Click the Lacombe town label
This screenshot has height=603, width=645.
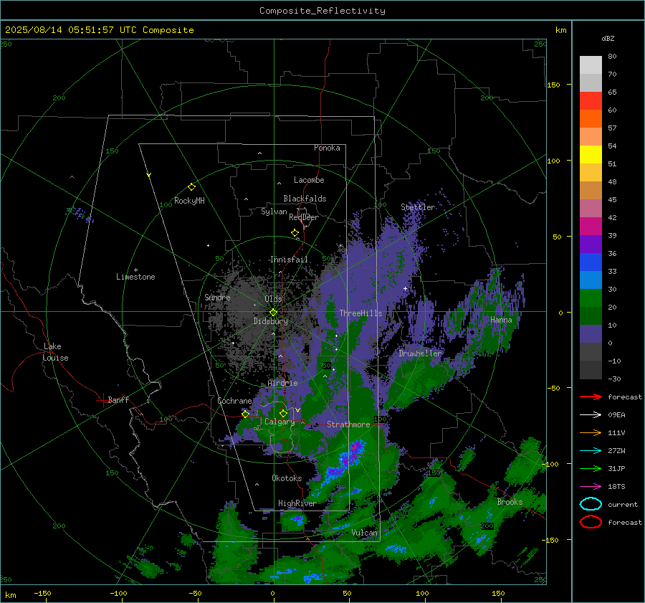tap(309, 180)
